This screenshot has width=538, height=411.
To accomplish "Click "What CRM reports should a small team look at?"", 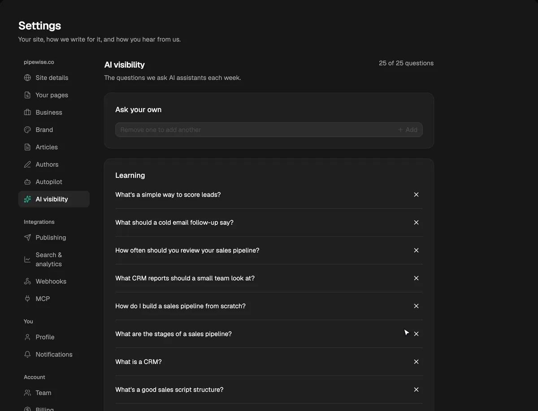I will click(185, 278).
